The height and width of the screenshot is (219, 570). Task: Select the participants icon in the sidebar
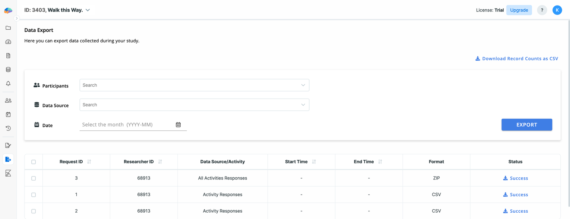[x=8, y=100]
